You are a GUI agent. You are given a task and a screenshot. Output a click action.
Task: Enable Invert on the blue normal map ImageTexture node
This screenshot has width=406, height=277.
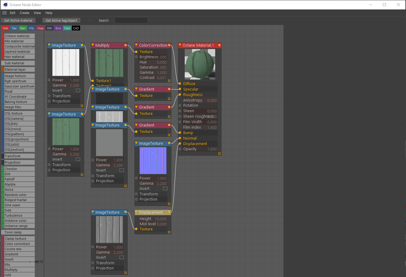[x=165, y=188]
